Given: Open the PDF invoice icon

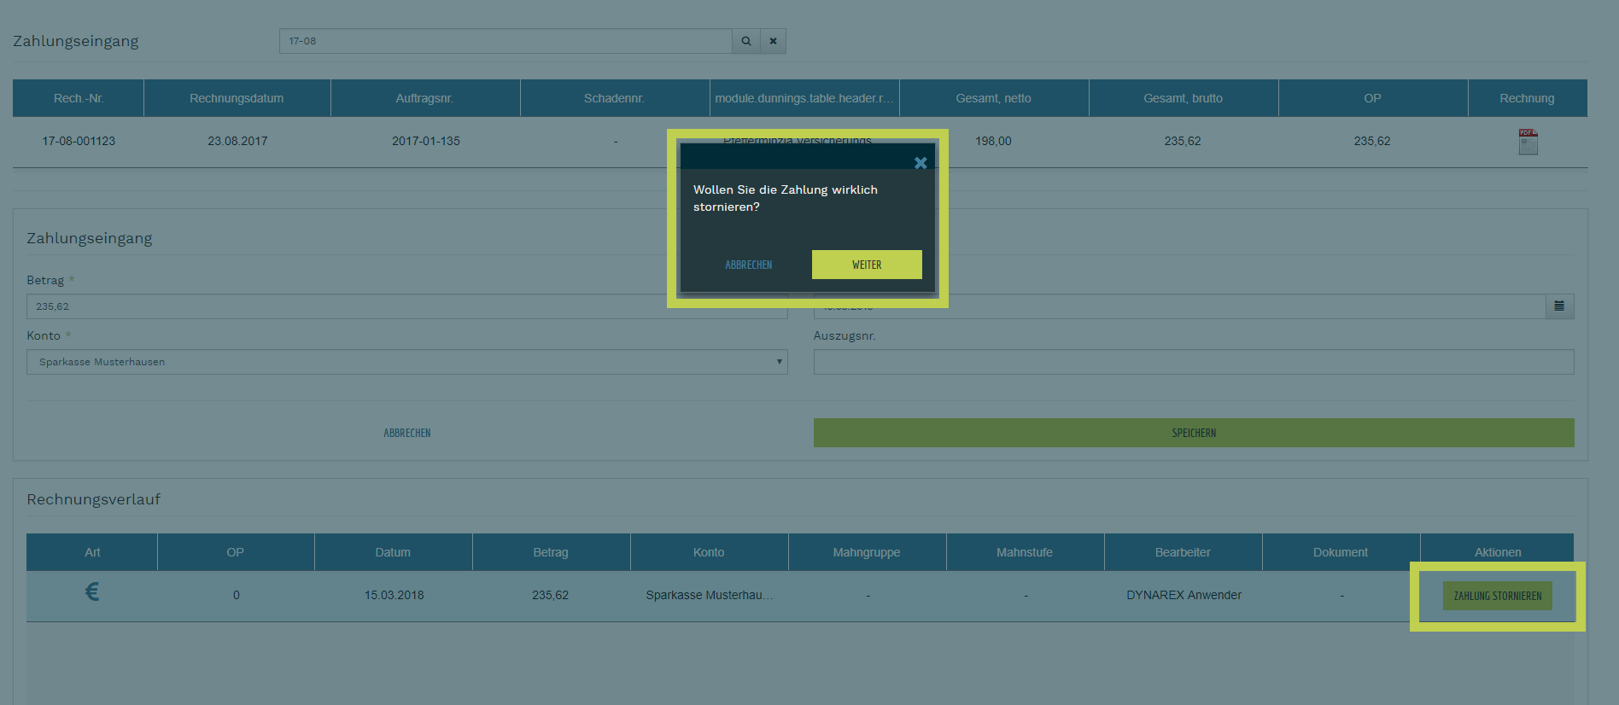Looking at the screenshot, I should 1528,142.
